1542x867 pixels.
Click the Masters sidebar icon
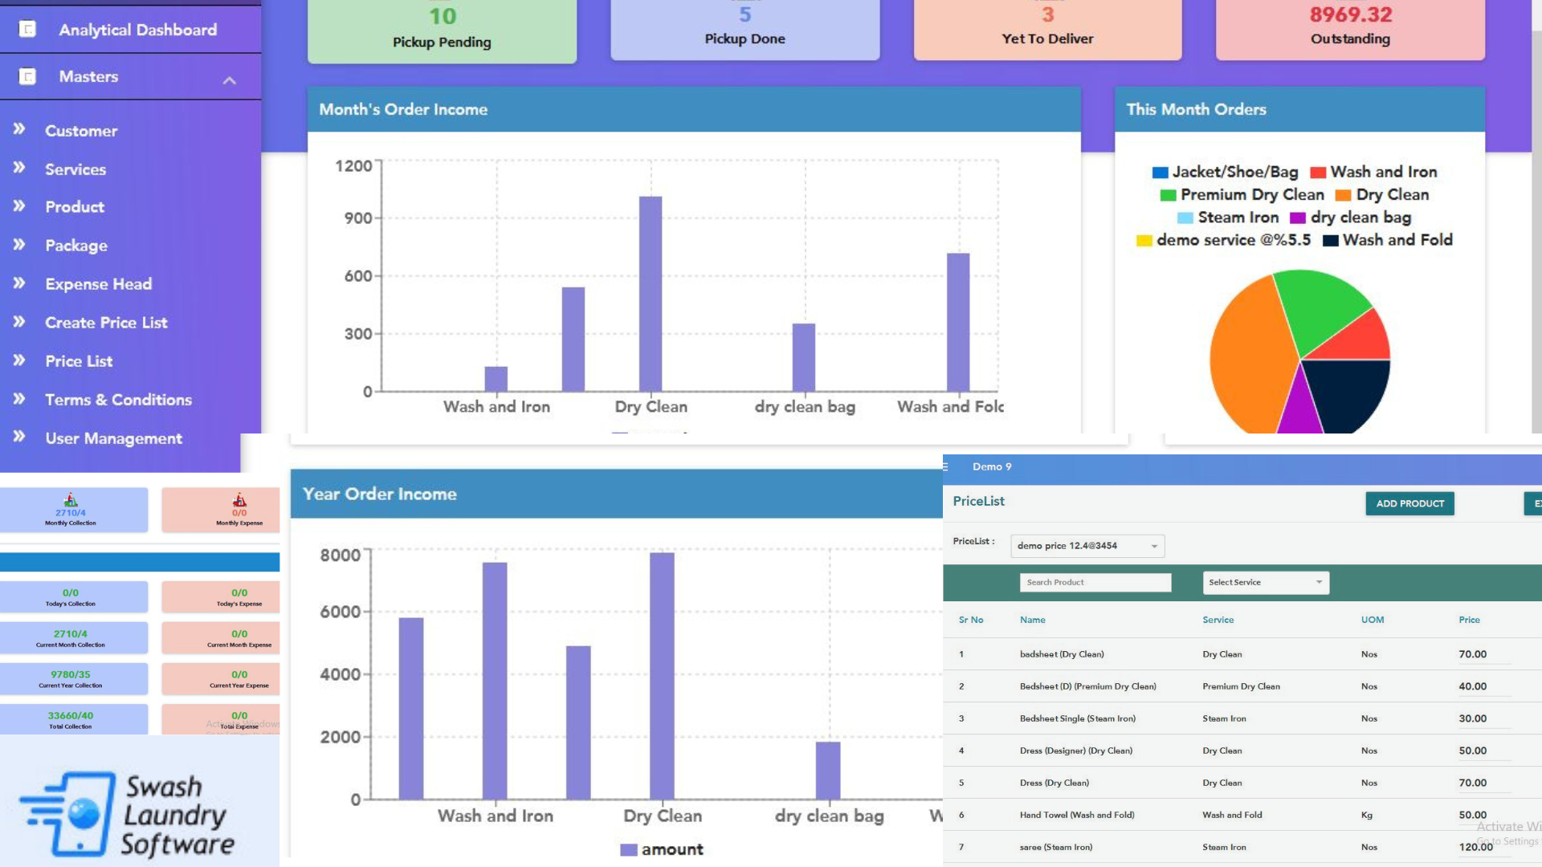tap(27, 76)
